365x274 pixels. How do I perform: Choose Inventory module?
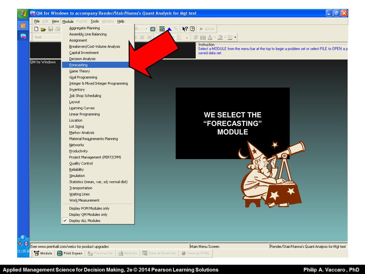(77, 90)
